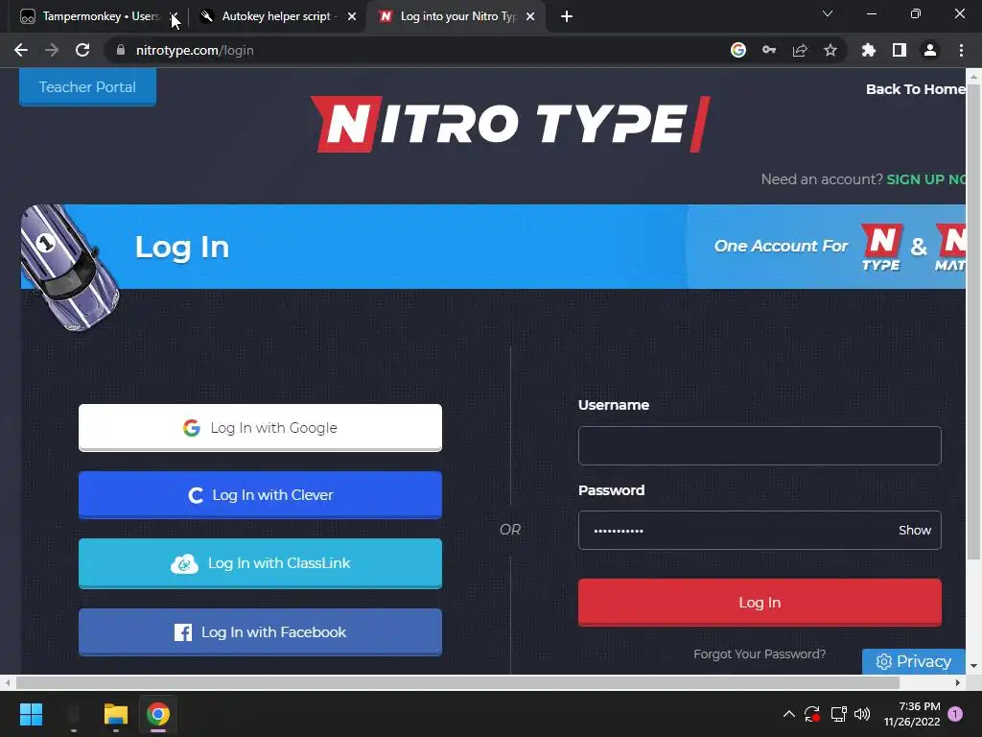Click the padlock site info icon

(121, 50)
